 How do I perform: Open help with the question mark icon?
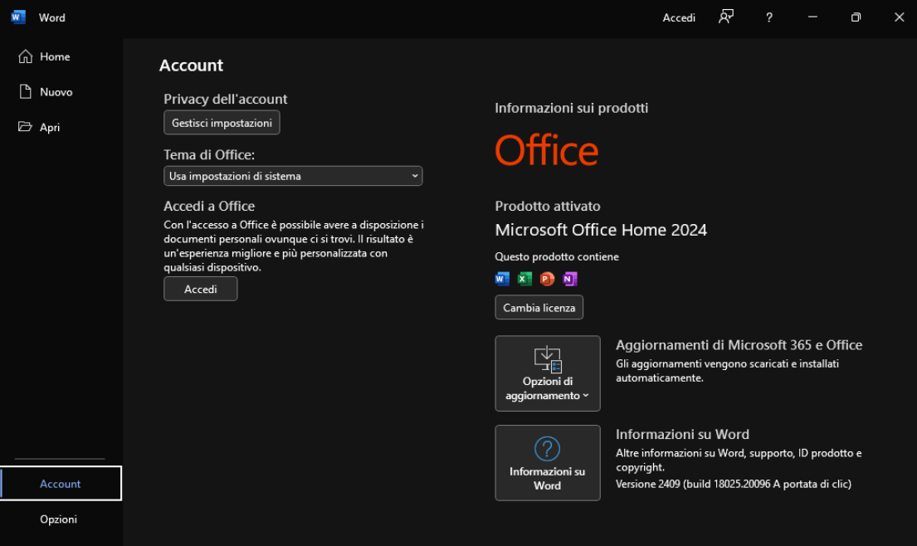click(x=769, y=17)
